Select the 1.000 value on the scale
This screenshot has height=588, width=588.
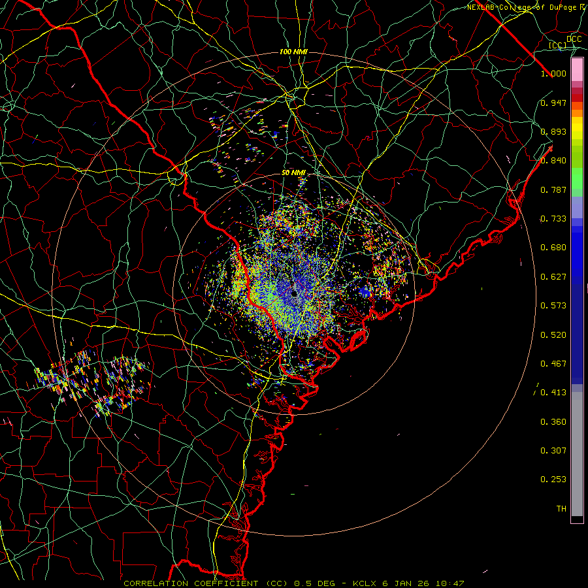click(553, 73)
